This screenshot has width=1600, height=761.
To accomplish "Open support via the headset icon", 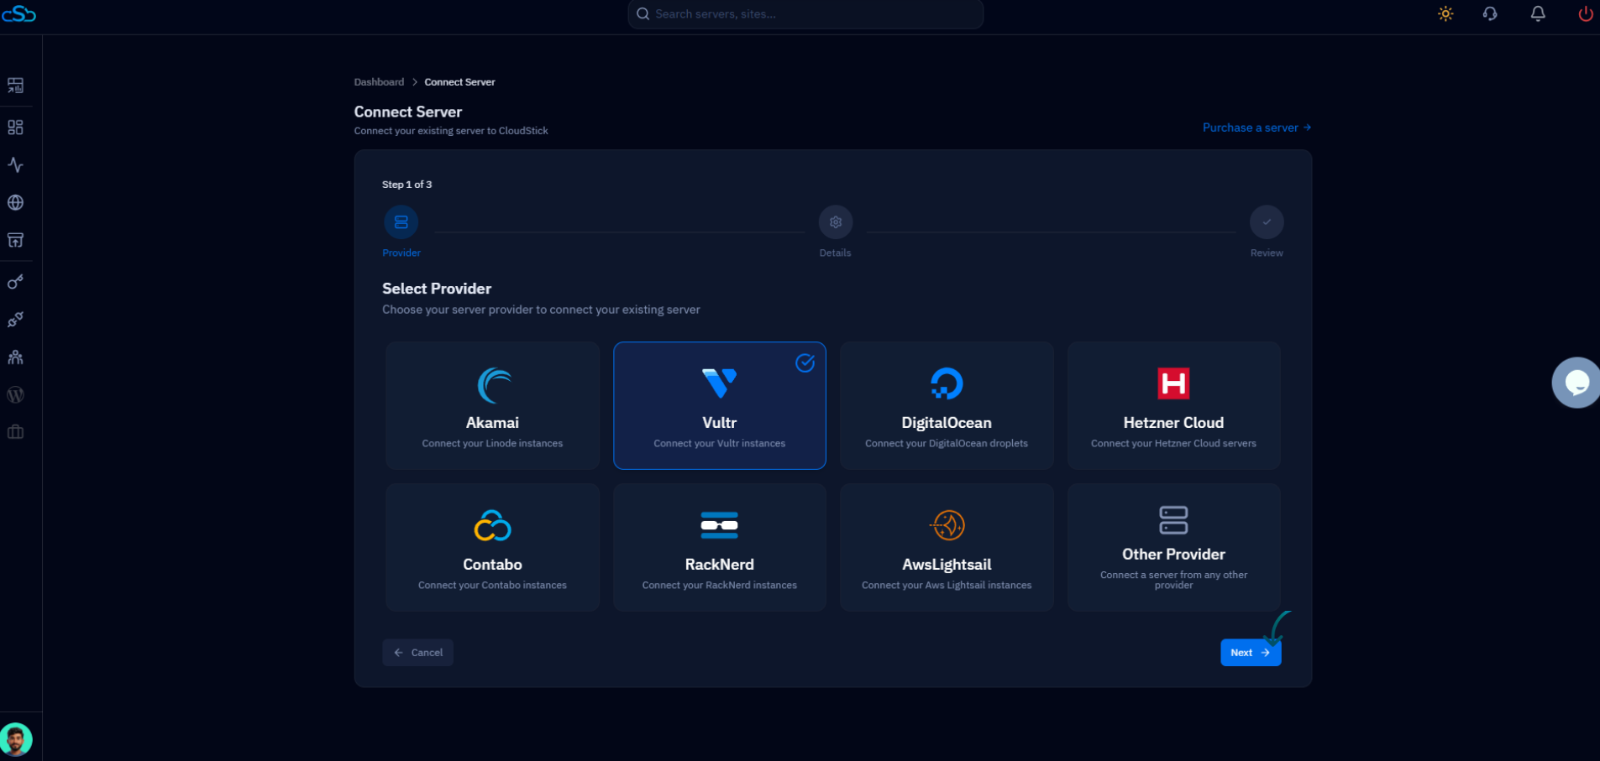I will coord(1490,13).
